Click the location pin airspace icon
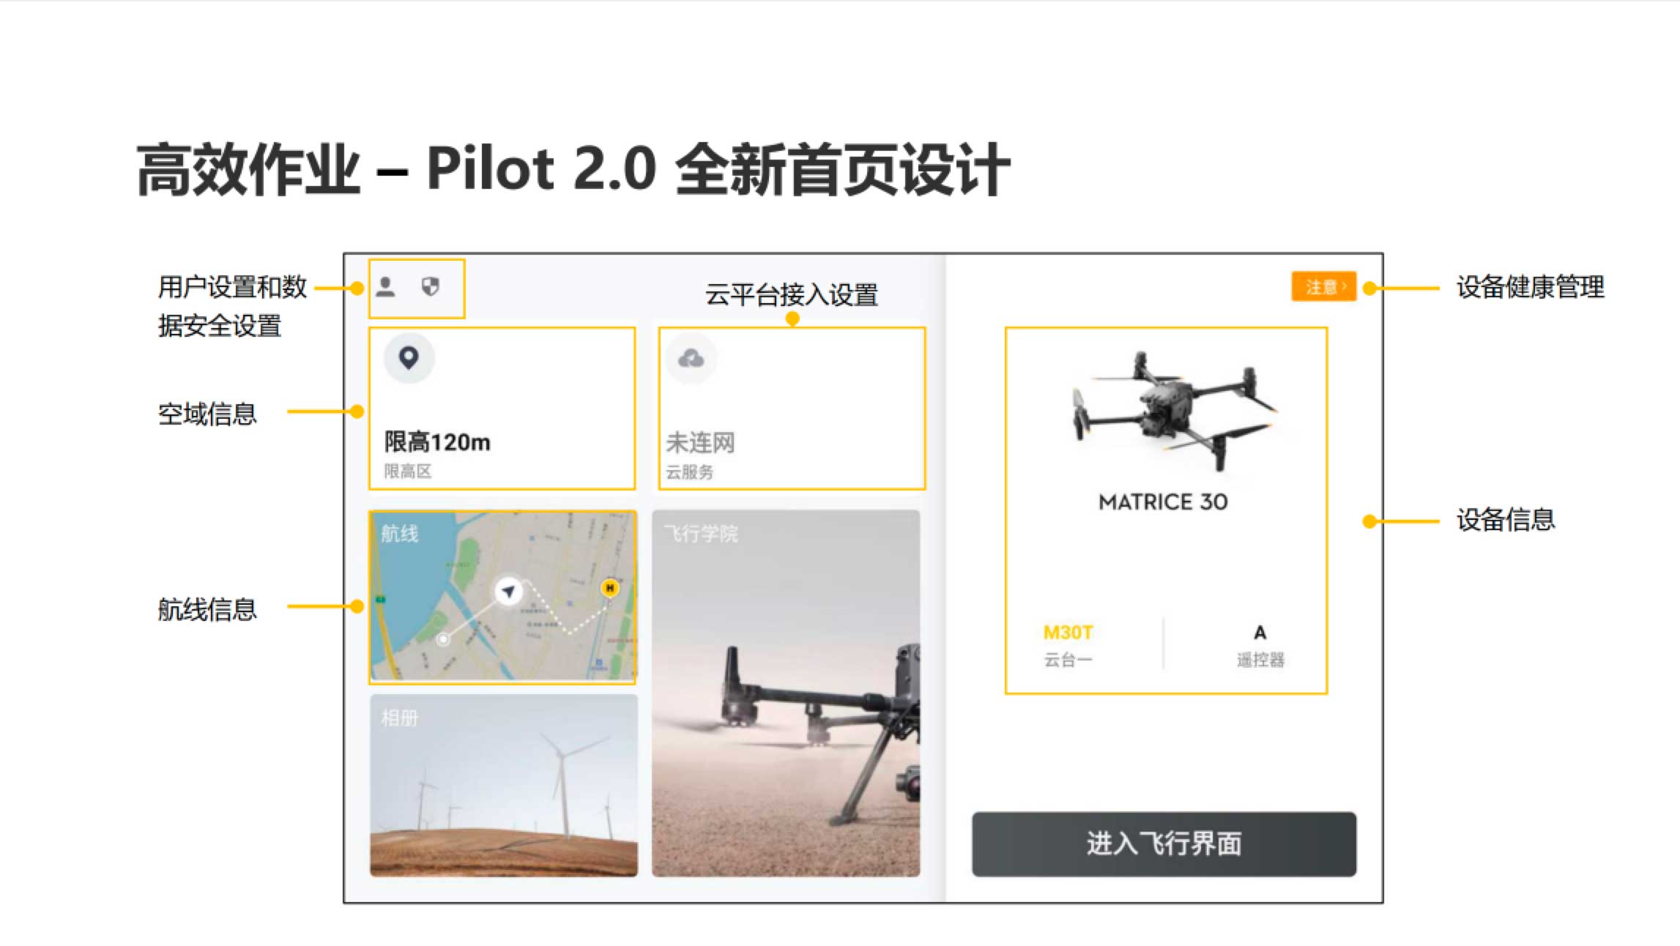 pos(409,358)
